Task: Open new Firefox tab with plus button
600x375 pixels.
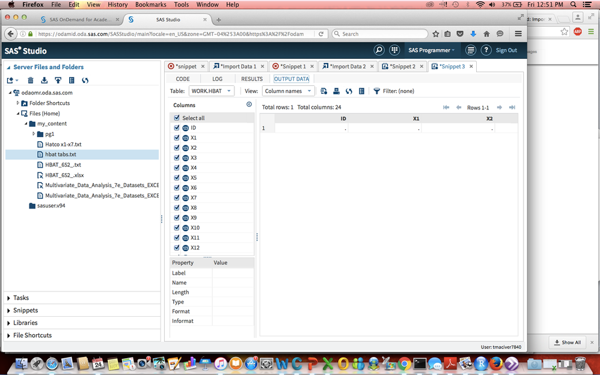Action: (x=218, y=20)
